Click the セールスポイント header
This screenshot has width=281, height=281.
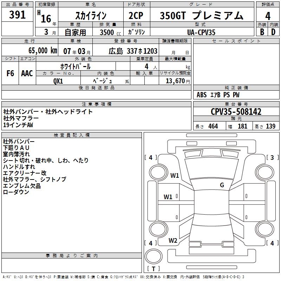236,41
